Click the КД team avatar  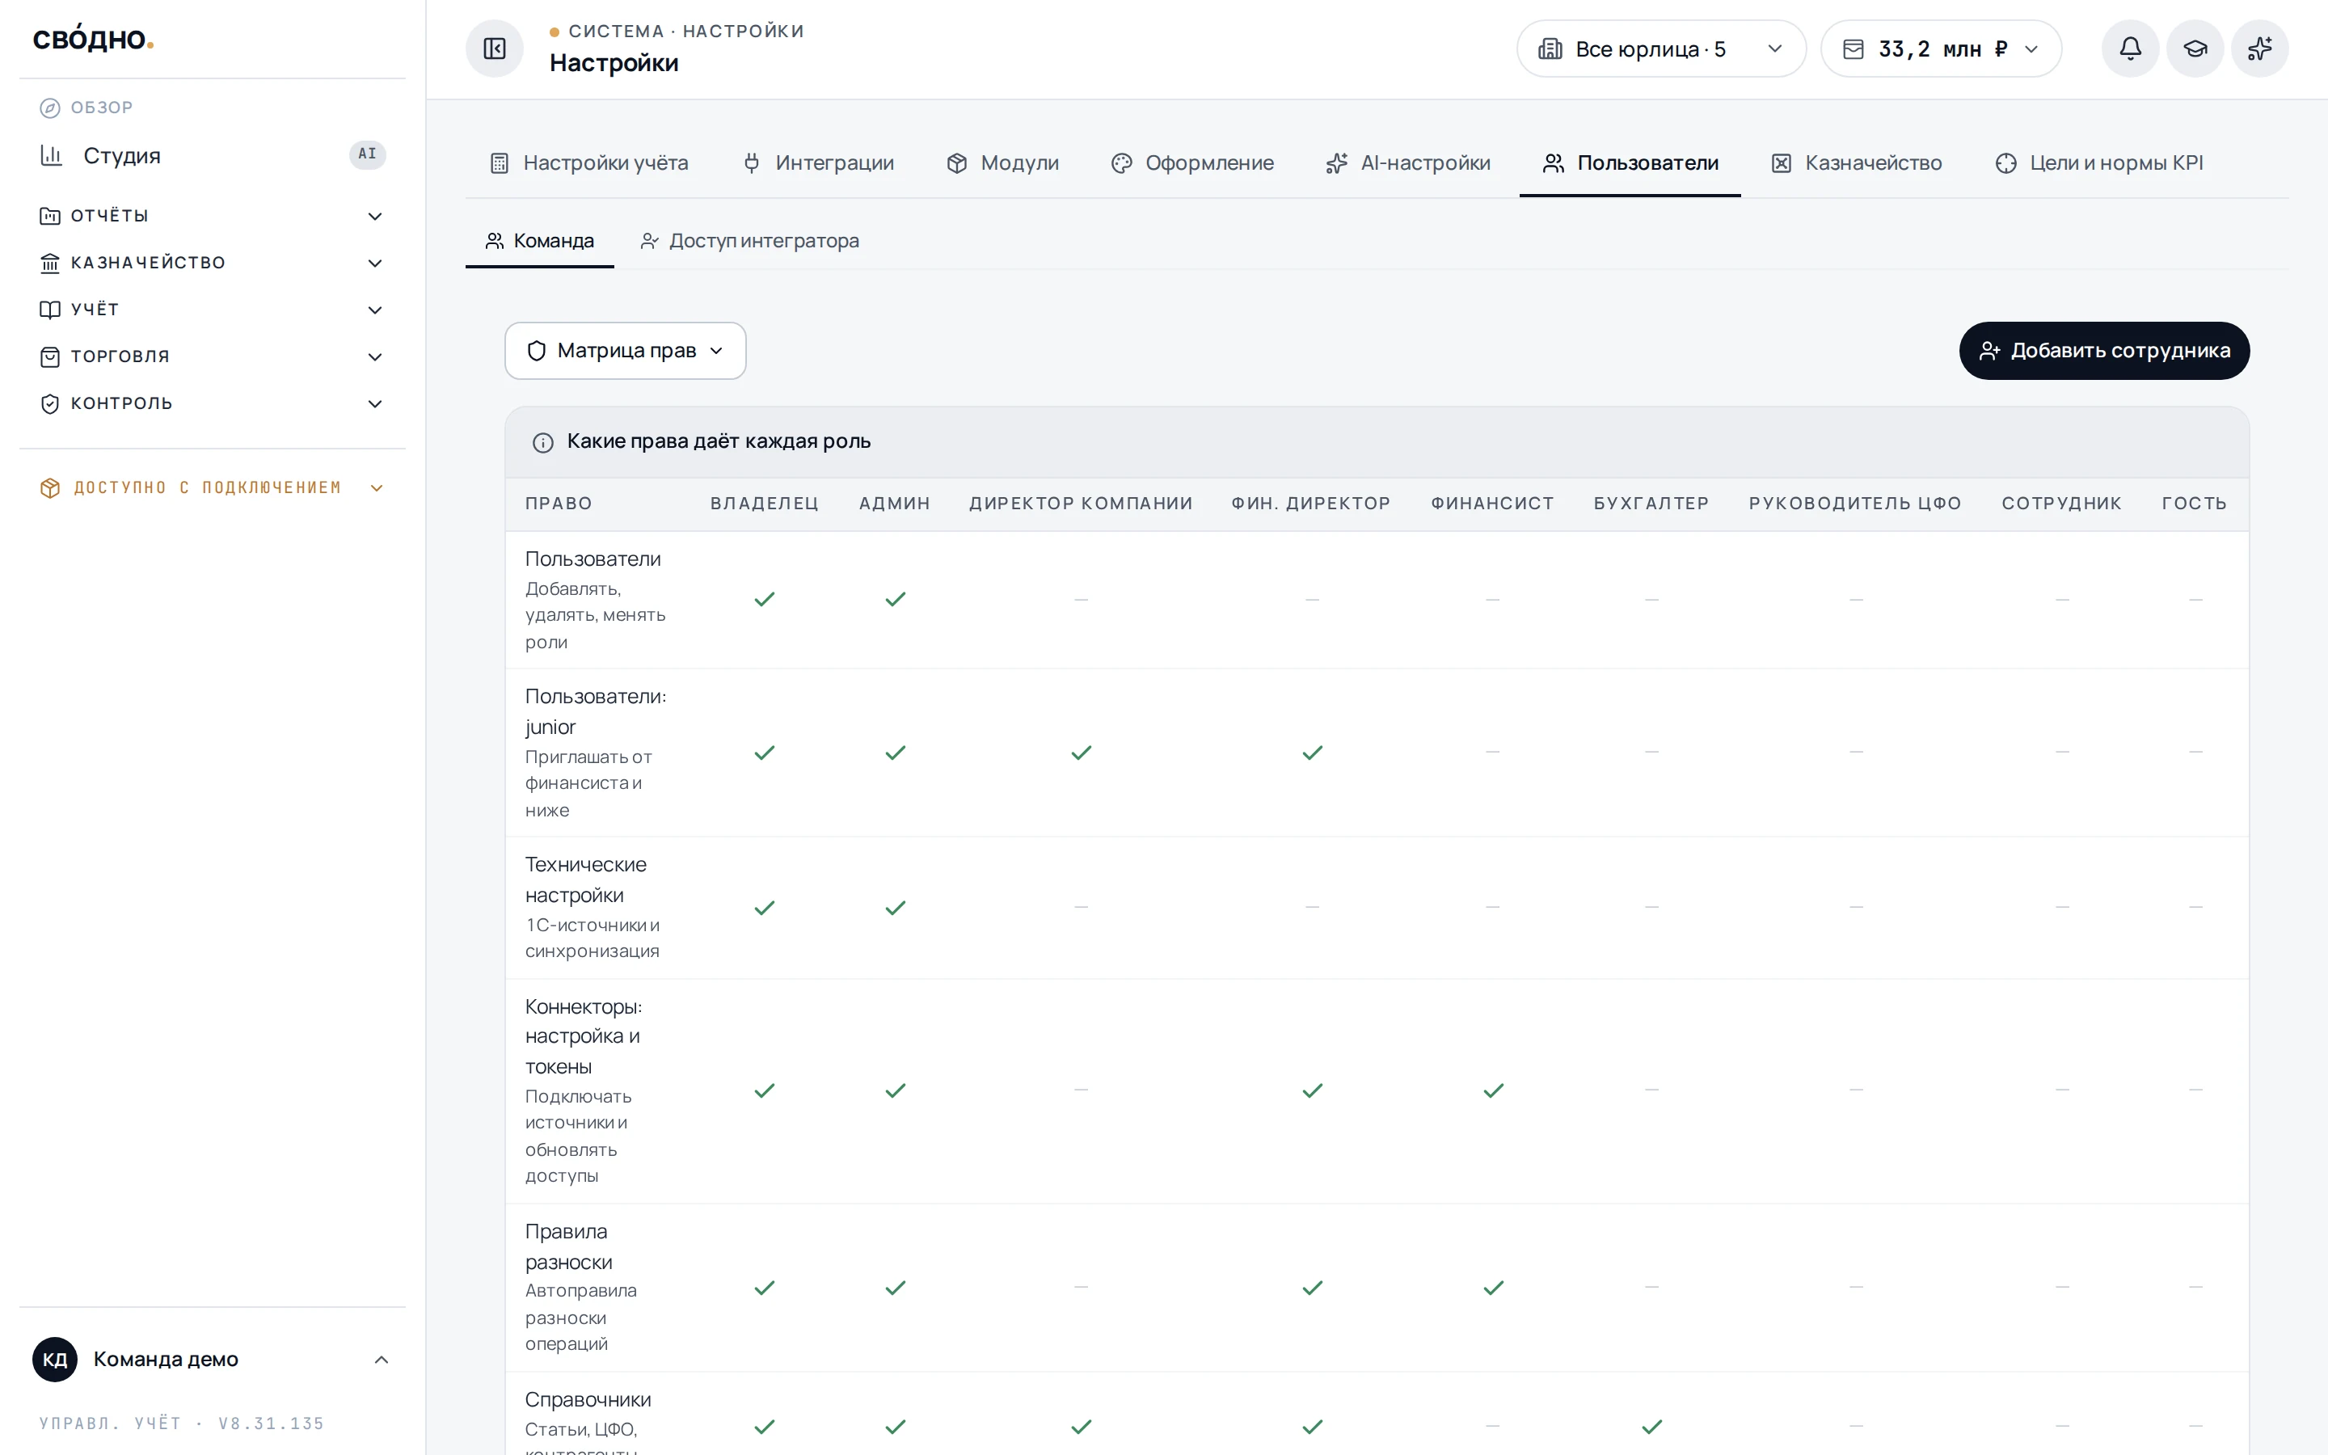tap(55, 1359)
